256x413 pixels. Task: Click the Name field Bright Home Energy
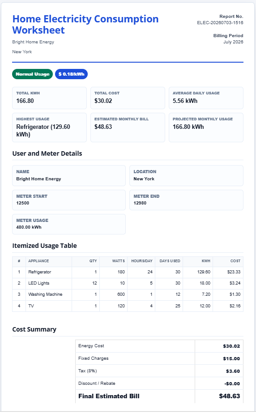69,175
